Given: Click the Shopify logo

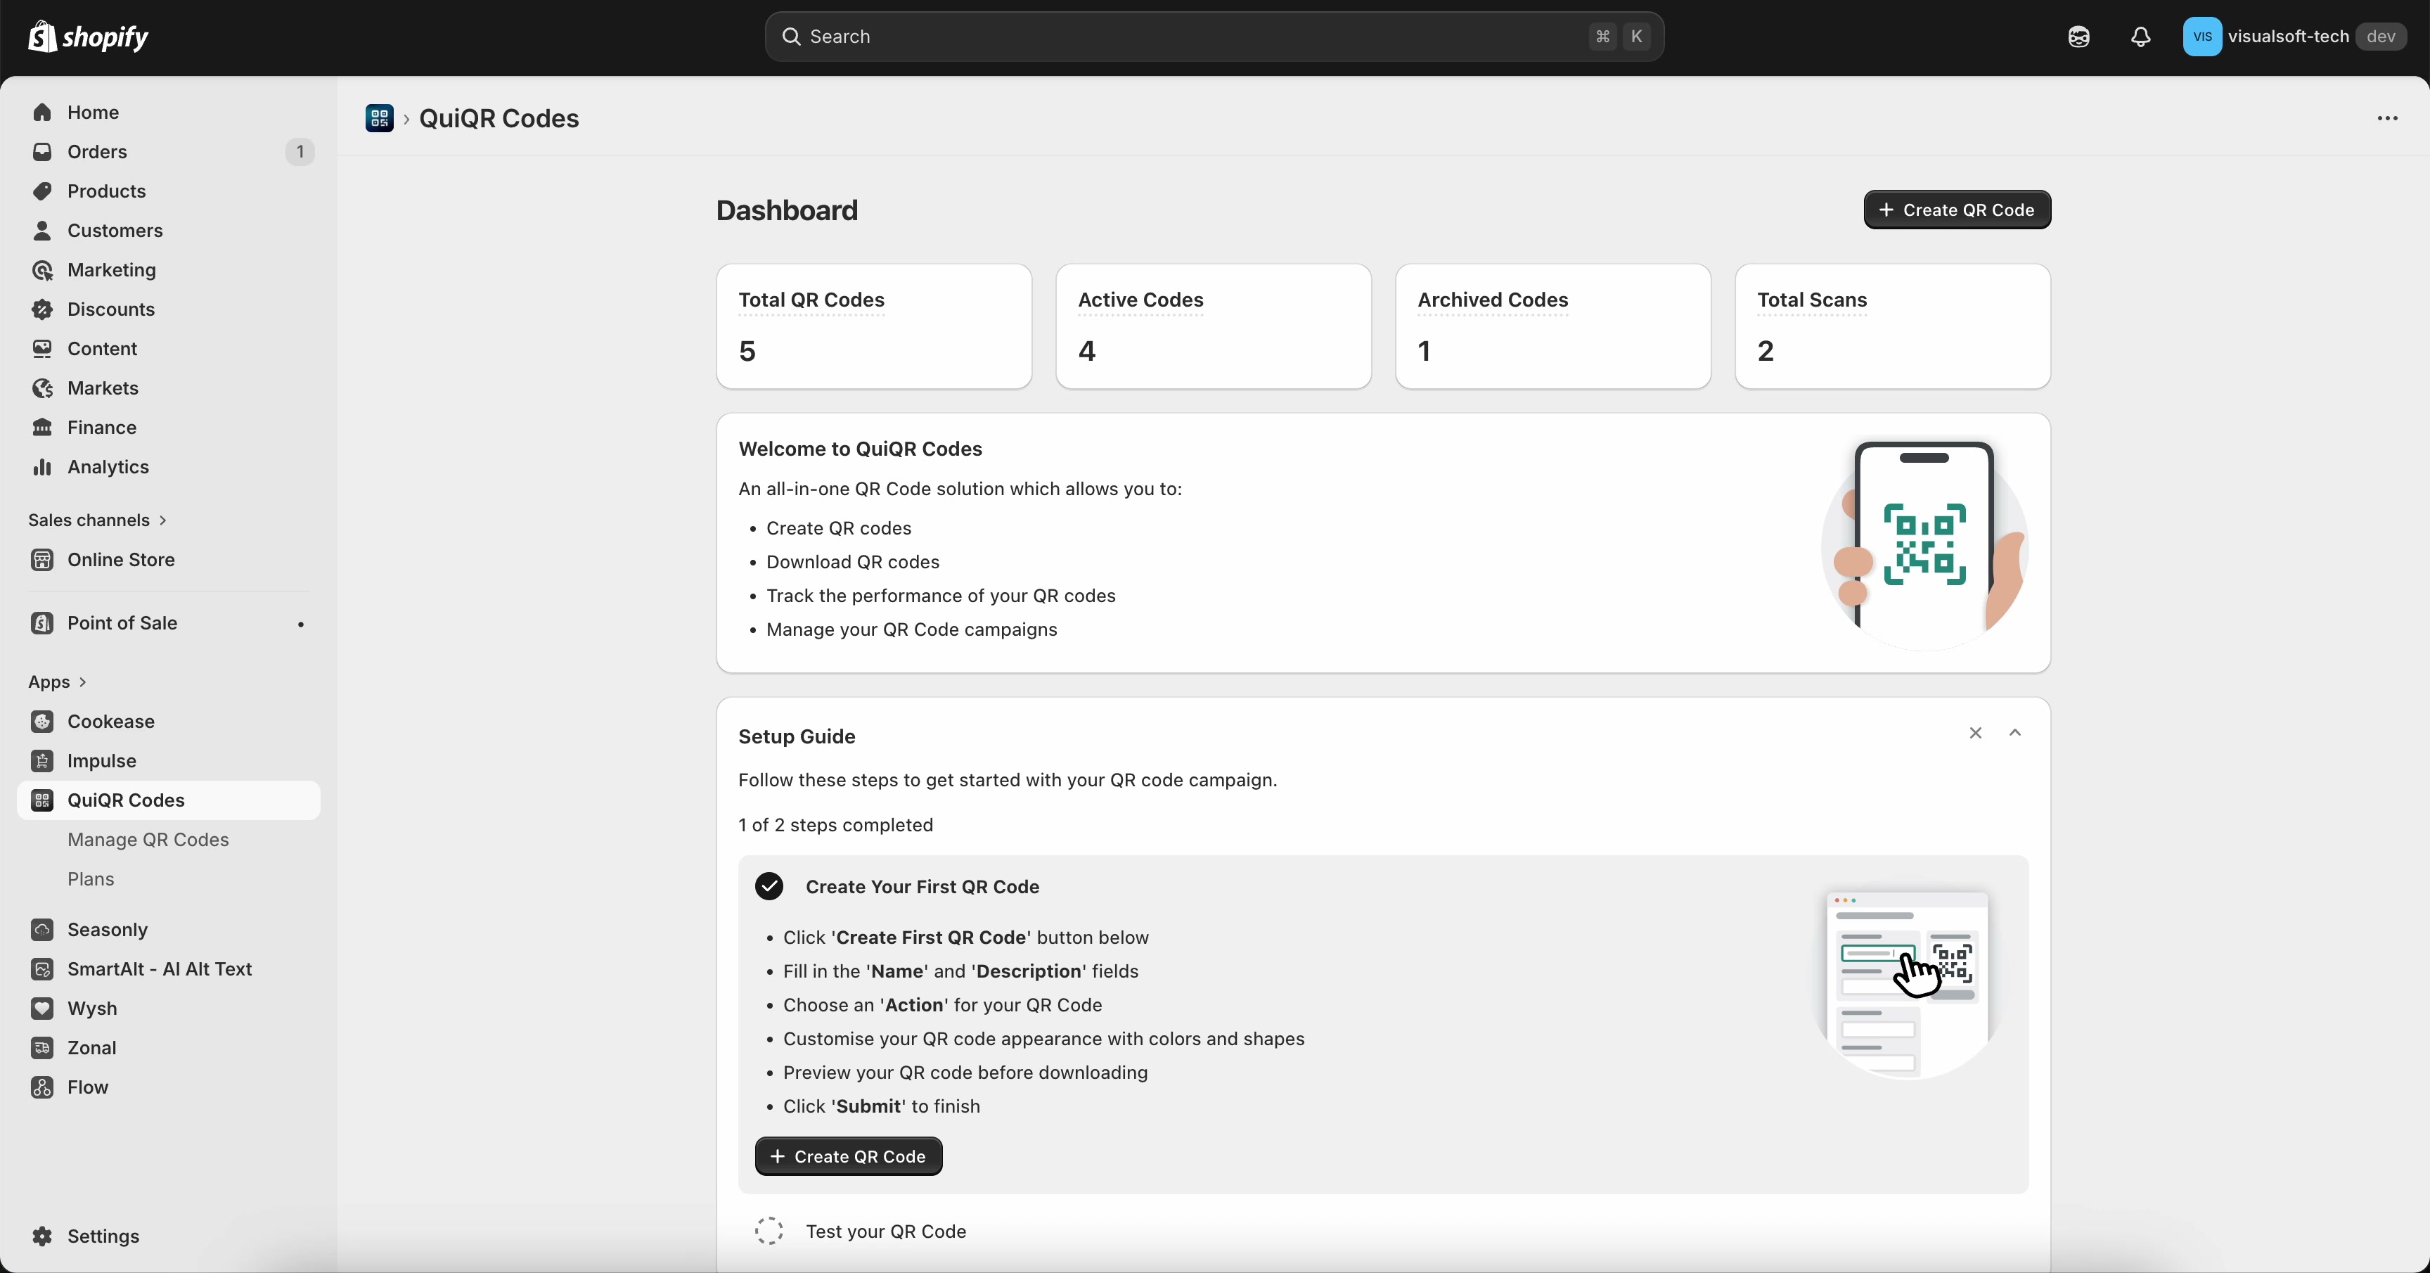Looking at the screenshot, I should pyautogui.click(x=89, y=37).
